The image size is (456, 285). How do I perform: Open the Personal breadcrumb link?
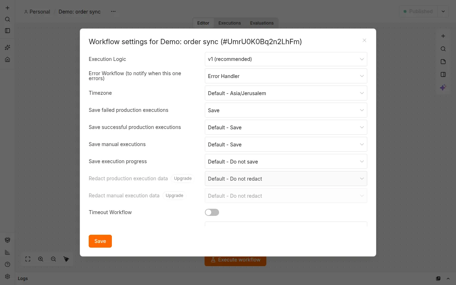[x=37, y=12]
